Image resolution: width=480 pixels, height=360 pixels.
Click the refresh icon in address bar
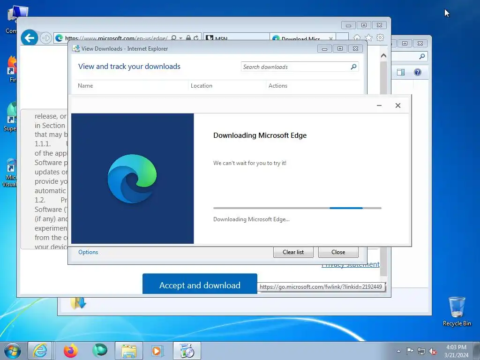(x=196, y=38)
